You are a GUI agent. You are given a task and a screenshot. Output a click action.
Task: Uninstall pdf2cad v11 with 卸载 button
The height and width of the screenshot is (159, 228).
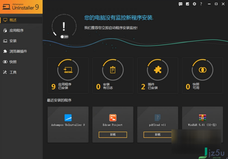158,135
